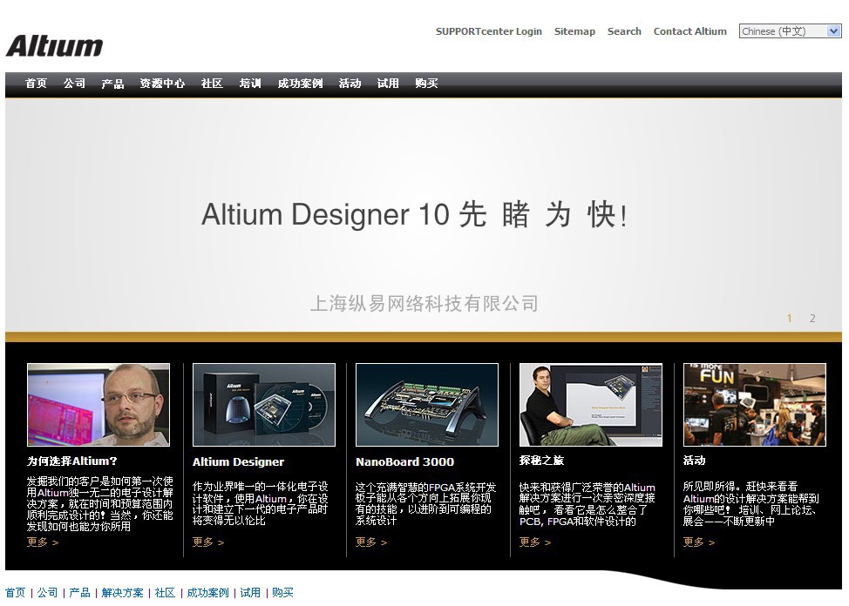849x606 pixels.
Task: Select 培训 in the navigation bar
Action: point(250,84)
